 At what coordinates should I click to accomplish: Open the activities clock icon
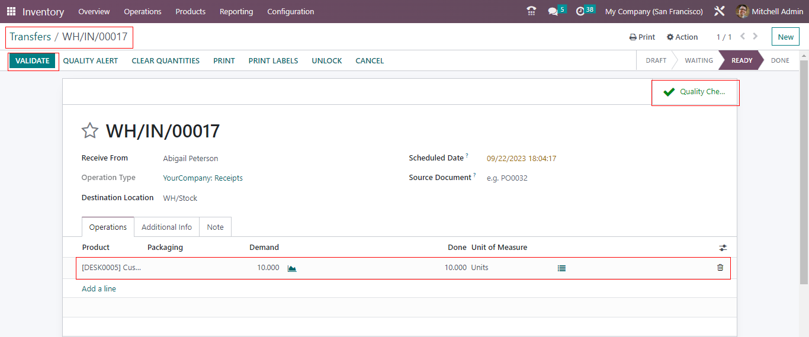[580, 12]
